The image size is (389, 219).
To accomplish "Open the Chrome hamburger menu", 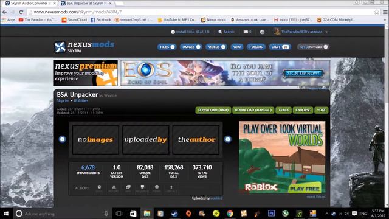I will click(x=385, y=12).
